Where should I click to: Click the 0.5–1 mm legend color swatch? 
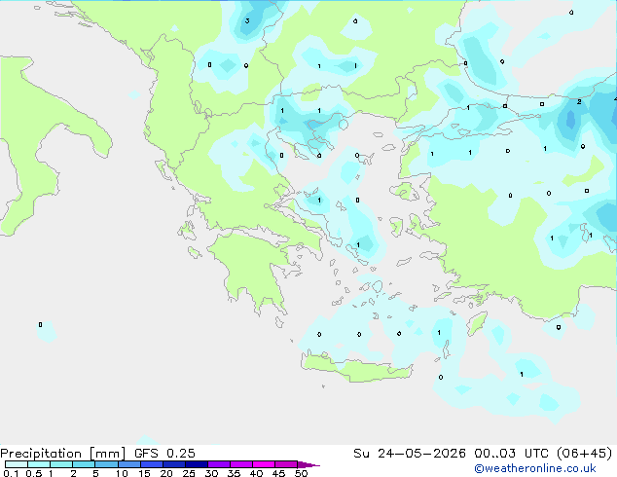39,464
